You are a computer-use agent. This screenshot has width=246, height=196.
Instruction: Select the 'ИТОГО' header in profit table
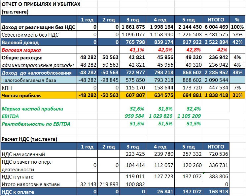[216, 19]
